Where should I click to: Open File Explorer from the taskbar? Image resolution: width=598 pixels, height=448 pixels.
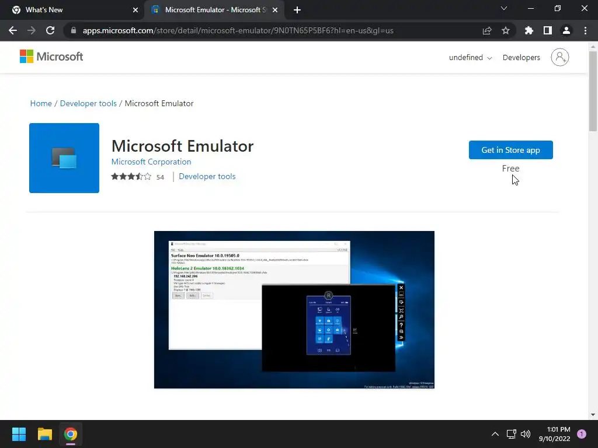click(x=44, y=434)
